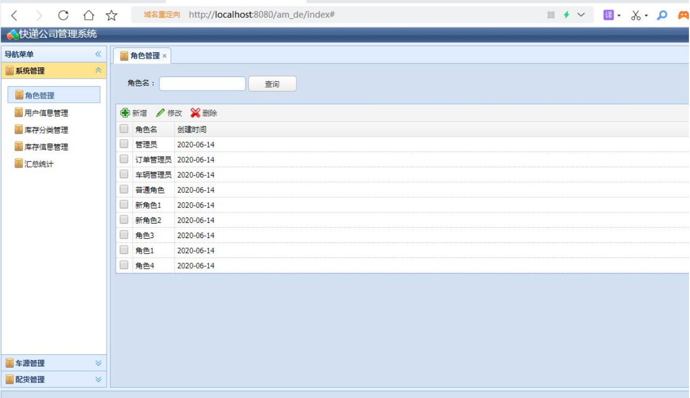Expand the 配货管理 accordion panel

(x=98, y=379)
